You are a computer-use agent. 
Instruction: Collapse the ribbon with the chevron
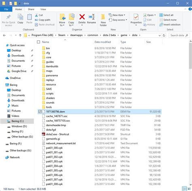(186, 9)
